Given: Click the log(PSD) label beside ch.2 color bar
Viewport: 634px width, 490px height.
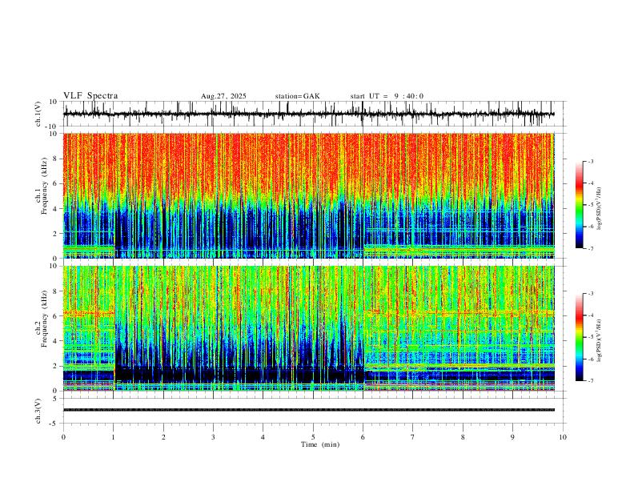Looking at the screenshot, I should point(600,340).
